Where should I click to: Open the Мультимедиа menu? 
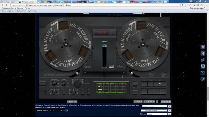[x=32, y=11]
